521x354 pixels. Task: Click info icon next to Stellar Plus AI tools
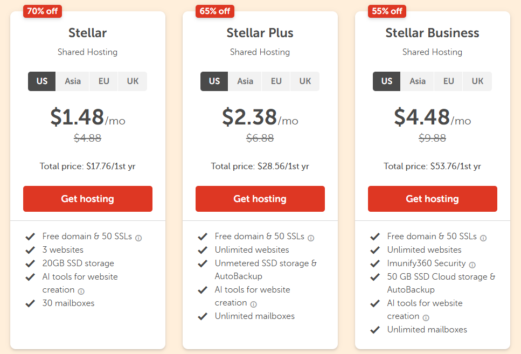click(x=253, y=304)
